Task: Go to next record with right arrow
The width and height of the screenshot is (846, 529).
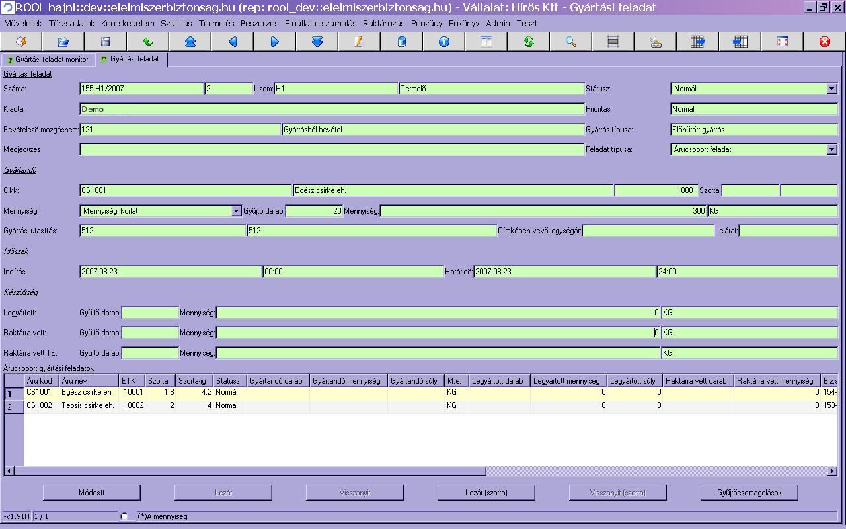Action: pyautogui.click(x=274, y=42)
